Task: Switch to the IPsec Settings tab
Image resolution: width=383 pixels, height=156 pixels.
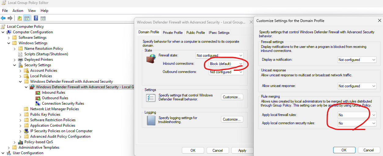Action: point(219,33)
